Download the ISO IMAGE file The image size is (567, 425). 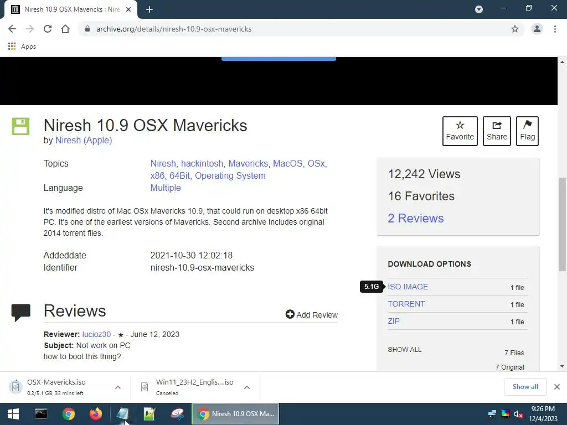408,287
